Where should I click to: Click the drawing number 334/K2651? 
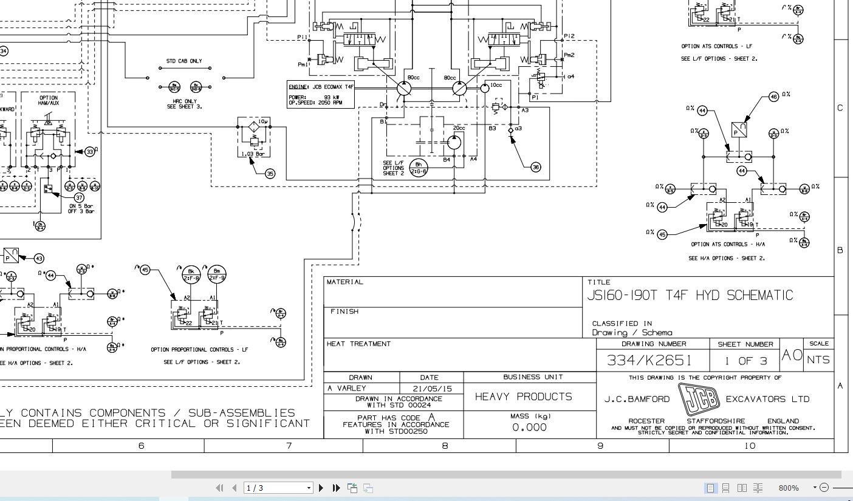[649, 360]
